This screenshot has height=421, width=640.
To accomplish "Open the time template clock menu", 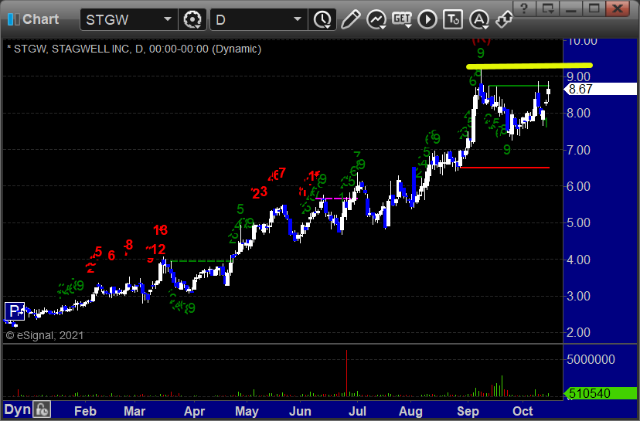I will point(322,19).
